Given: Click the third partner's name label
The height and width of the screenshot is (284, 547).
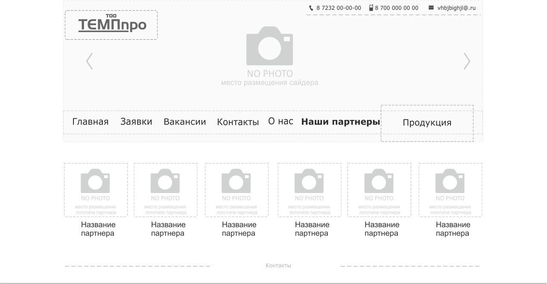Looking at the screenshot, I should click(239, 229).
